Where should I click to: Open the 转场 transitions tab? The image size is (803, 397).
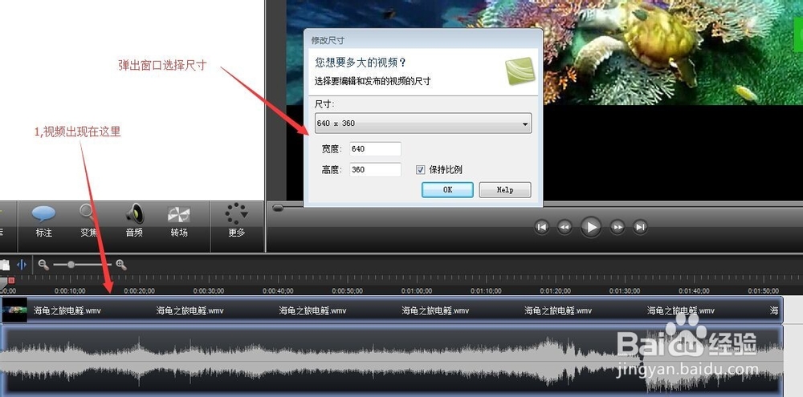point(179,221)
